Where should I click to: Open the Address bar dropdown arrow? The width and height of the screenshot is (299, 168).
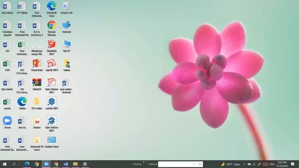click(194, 164)
